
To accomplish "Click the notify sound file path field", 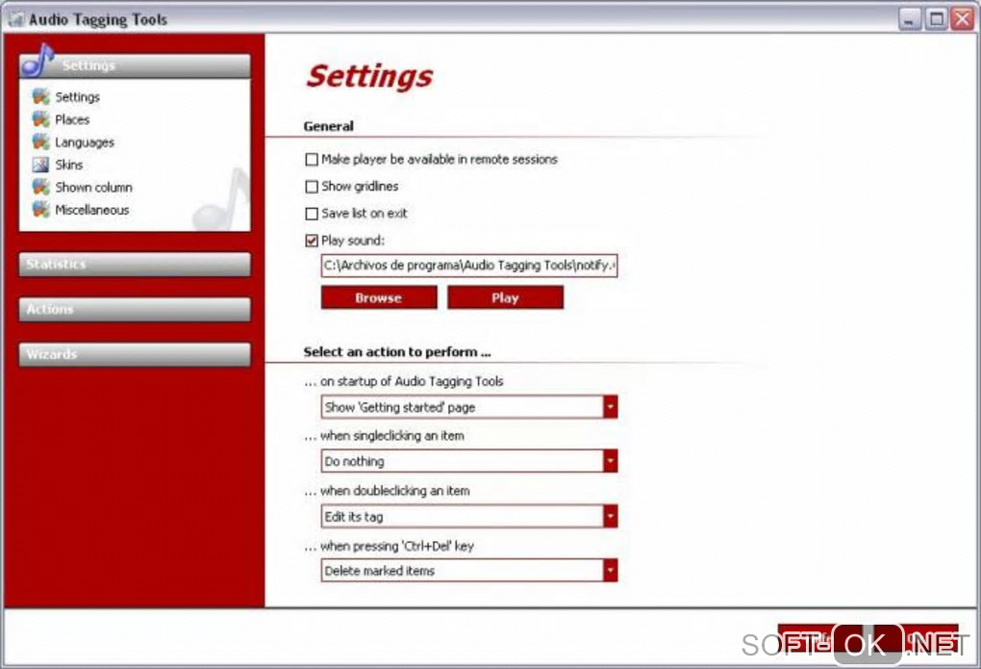I will point(469,266).
